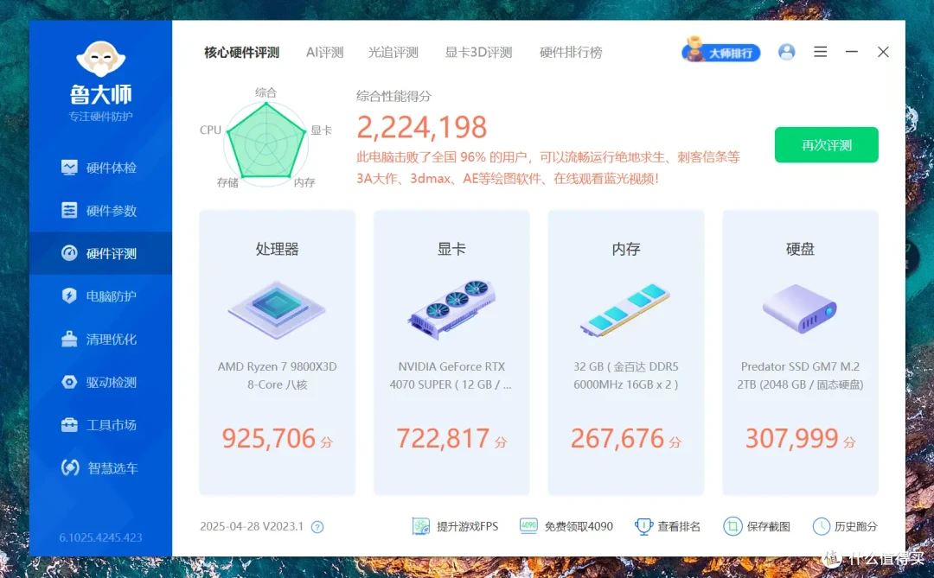Click 查看排名 link
The height and width of the screenshot is (578, 934).
(668, 526)
